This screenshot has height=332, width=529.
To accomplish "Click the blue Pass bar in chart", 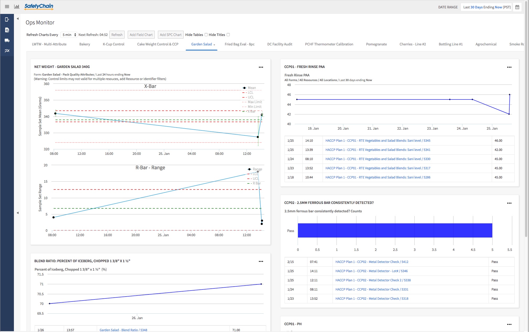I will click(395, 230).
